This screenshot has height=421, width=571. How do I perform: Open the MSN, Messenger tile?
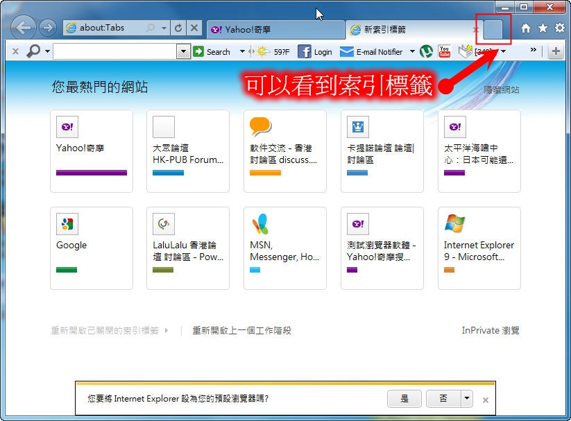[285, 248]
